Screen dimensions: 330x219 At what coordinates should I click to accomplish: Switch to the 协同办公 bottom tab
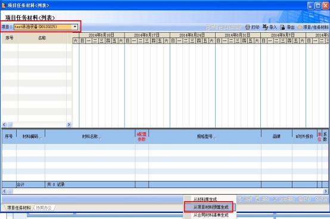tap(43, 208)
